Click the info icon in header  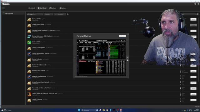click(198, 4)
